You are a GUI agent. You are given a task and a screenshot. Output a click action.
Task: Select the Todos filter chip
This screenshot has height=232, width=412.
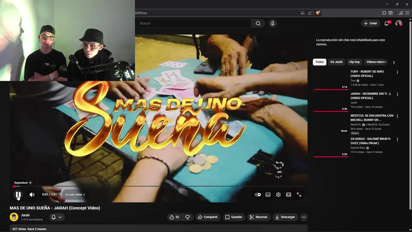(320, 62)
